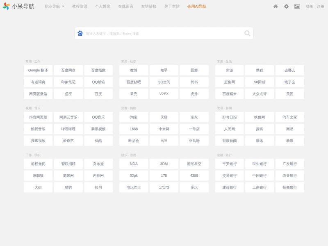
Task: Open the 京东 tile
Action: click(x=194, y=117)
